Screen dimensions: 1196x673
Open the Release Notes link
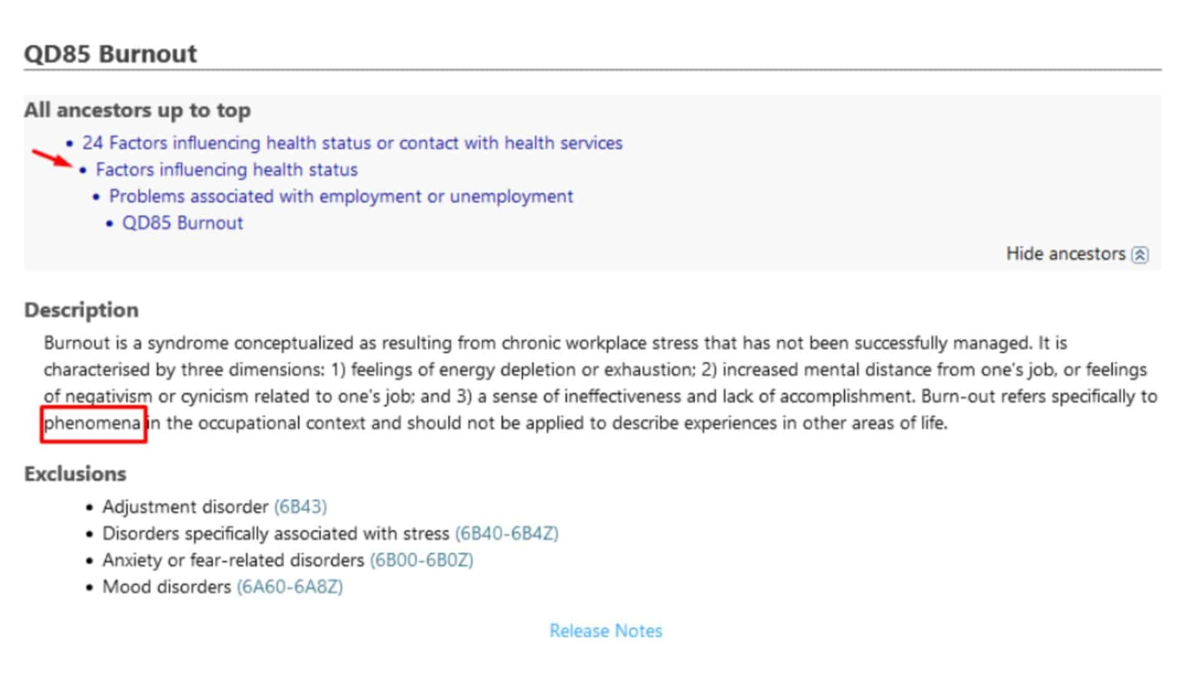[x=605, y=631]
